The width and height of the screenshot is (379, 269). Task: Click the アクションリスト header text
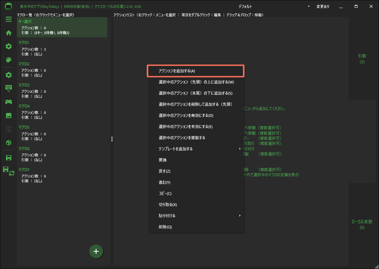click(x=188, y=14)
